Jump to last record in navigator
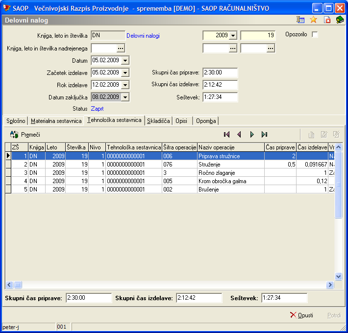Viewport: 348px width, 333px height. coord(265,134)
